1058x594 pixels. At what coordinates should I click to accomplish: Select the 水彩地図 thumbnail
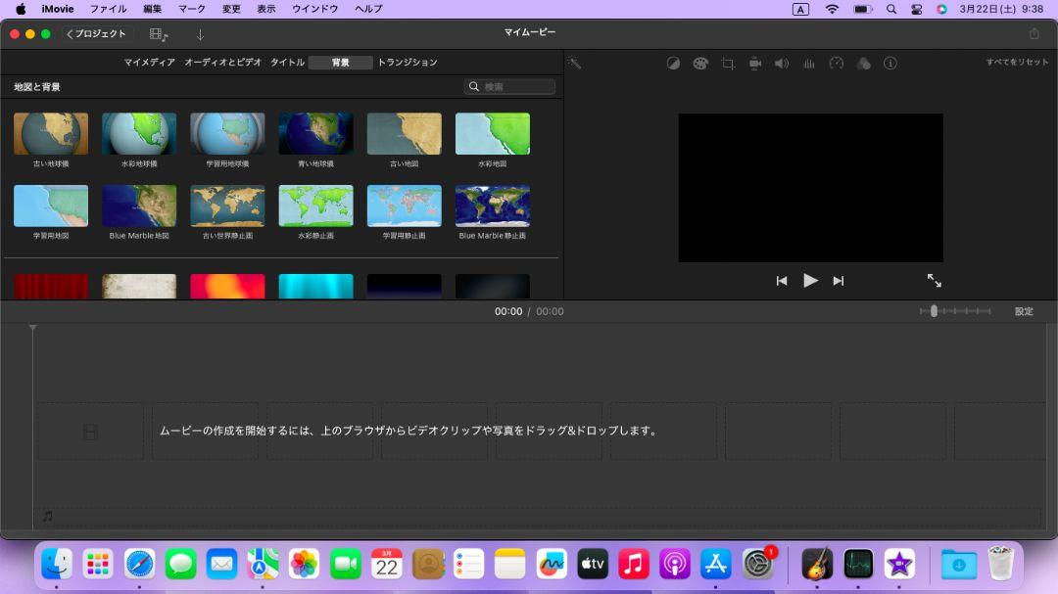coord(493,133)
